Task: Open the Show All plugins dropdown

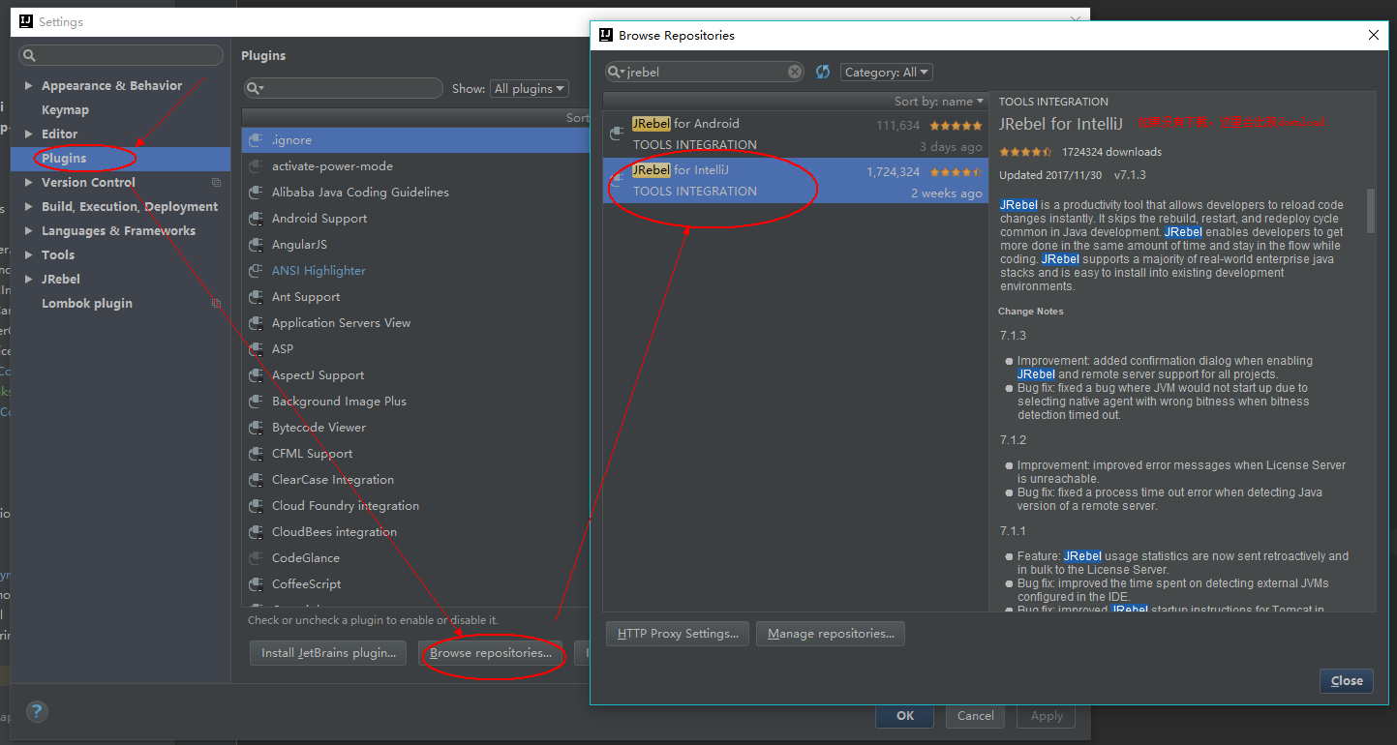Action: [x=529, y=88]
